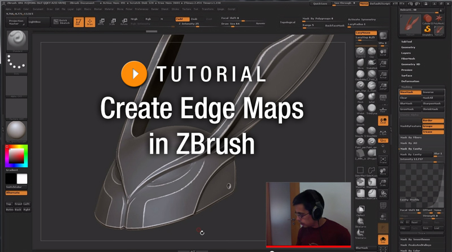452x252 pixels.
Task: Select the Standard brush in the brush palette
Action: [x=360, y=52]
